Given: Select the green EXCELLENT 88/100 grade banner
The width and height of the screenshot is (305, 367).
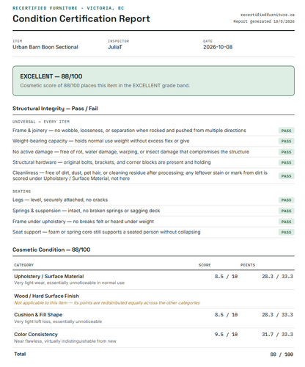Looking at the screenshot, I should 153,81.
